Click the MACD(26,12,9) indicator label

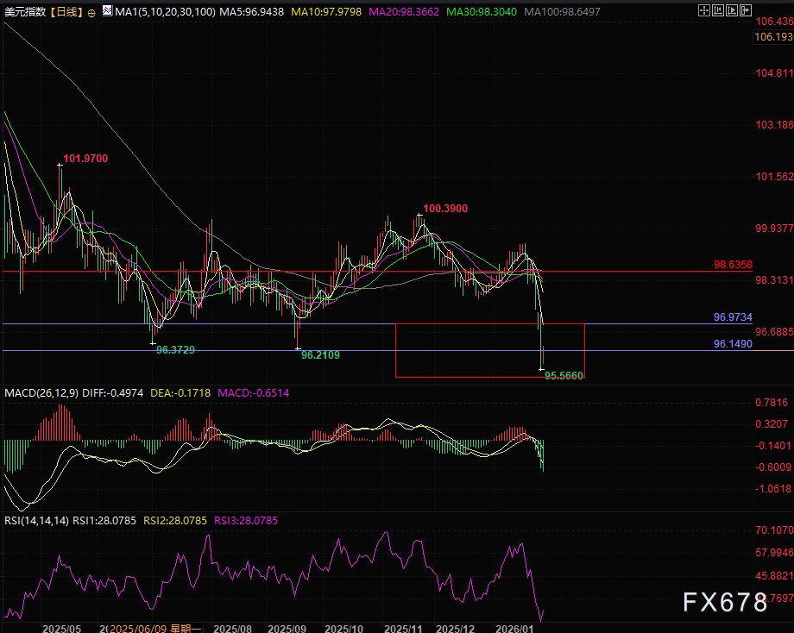tap(41, 393)
